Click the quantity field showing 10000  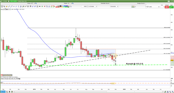[x=84, y=7]
